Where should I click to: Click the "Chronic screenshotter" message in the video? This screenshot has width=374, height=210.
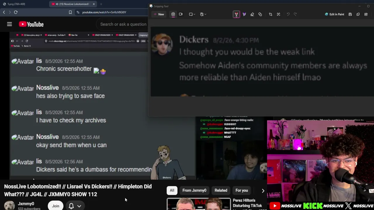pyautogui.click(x=64, y=69)
